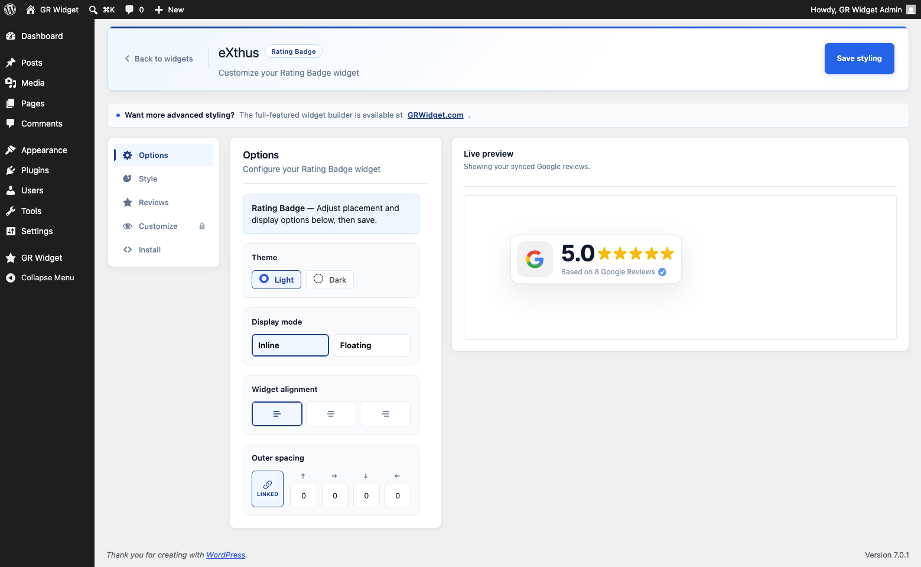This screenshot has height=567, width=921.
Task: Click the Rating Badge tag
Action: [x=293, y=51]
